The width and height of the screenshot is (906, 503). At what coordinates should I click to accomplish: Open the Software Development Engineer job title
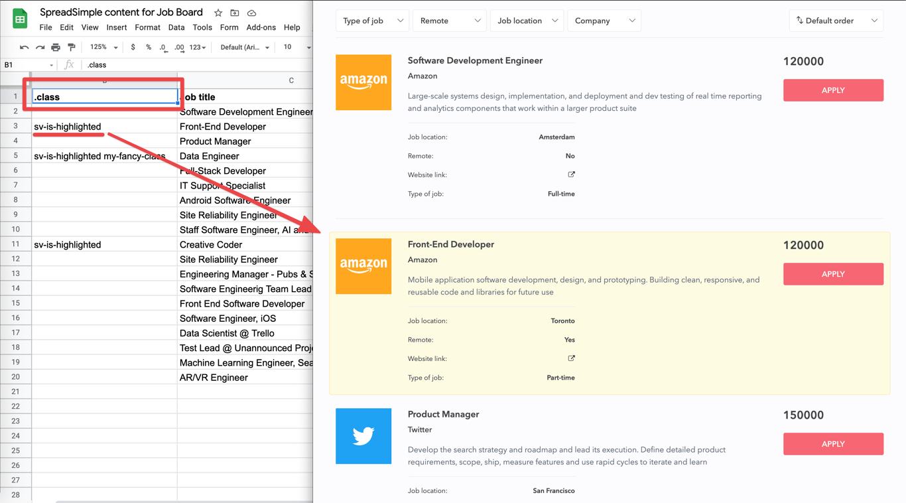pos(475,60)
